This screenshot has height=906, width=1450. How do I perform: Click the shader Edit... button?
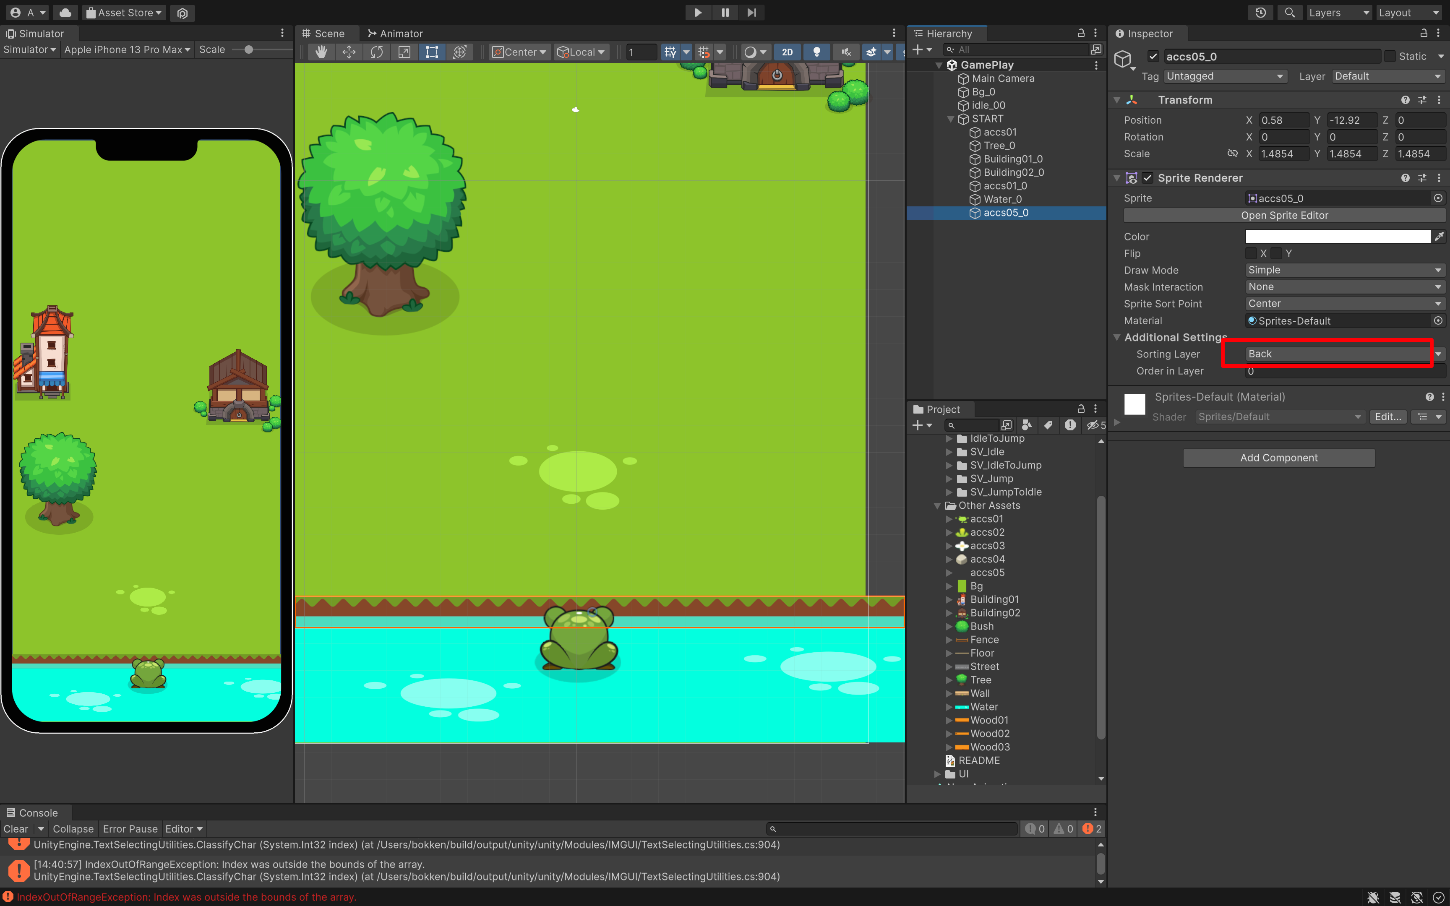coord(1387,417)
